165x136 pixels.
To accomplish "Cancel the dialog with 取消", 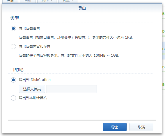I will [141, 127].
